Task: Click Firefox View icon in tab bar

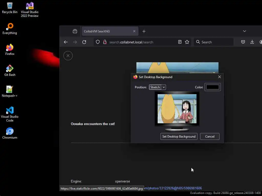Action: (x=75, y=31)
